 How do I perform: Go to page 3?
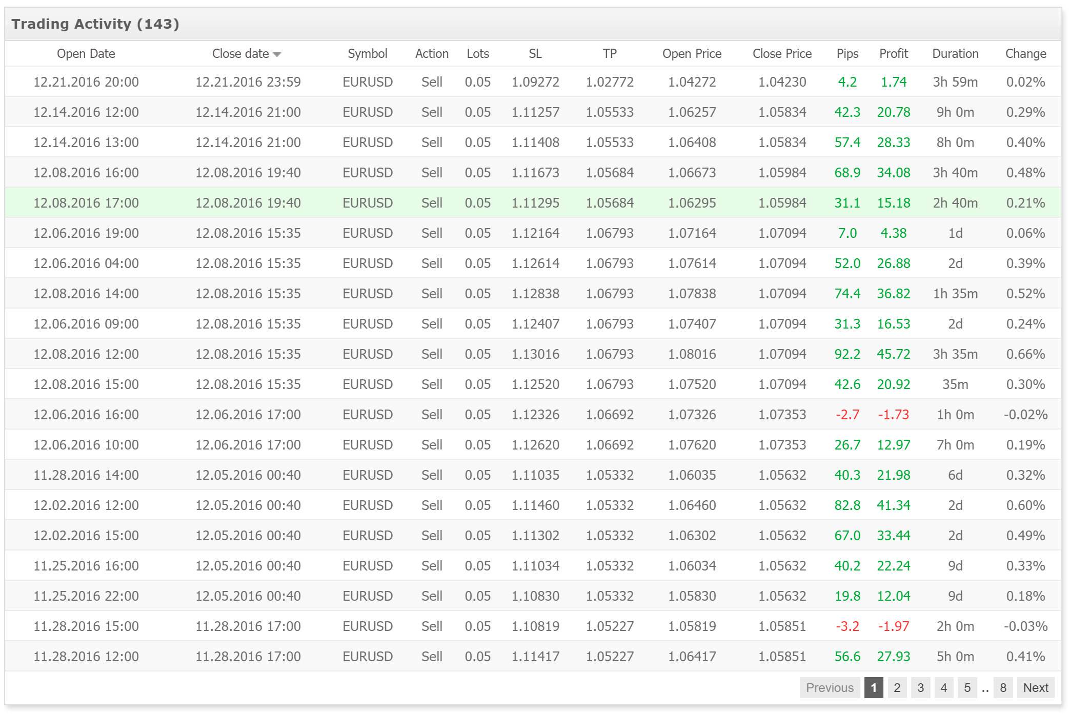pos(921,688)
